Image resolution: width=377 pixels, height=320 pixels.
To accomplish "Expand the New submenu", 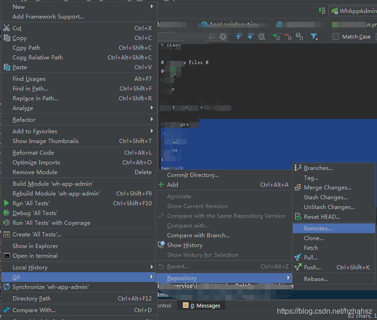I will pyautogui.click(x=79, y=7).
